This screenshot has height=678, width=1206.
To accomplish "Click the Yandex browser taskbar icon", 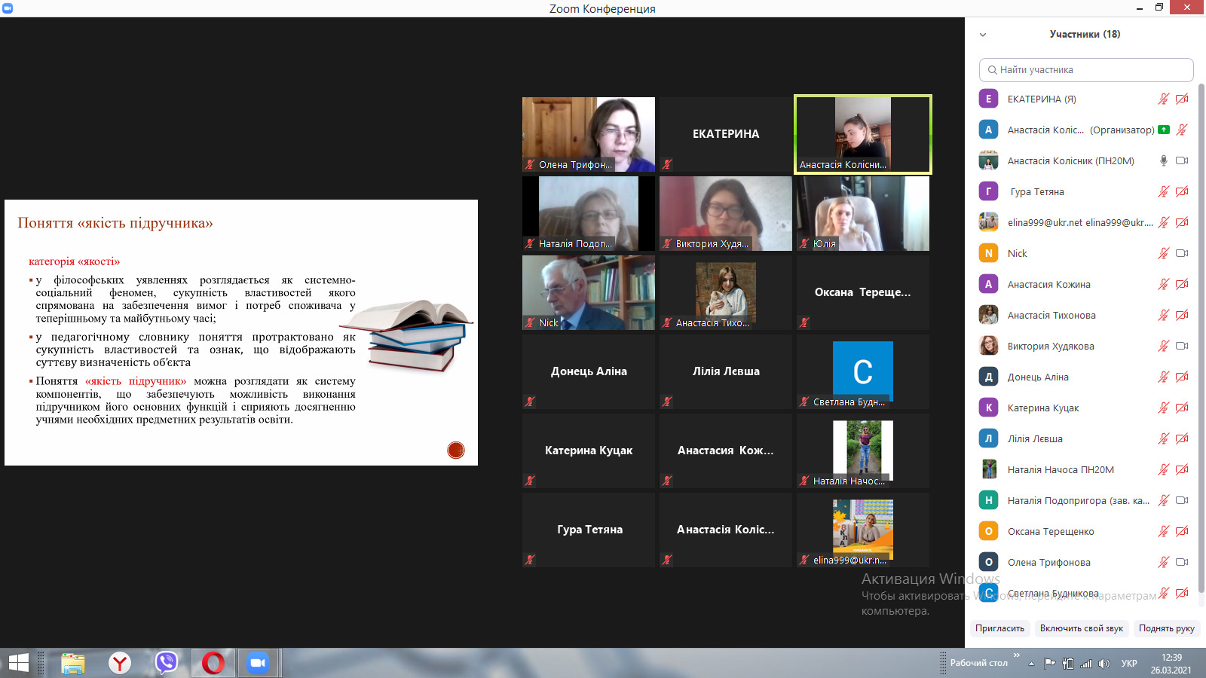I will tap(119, 663).
